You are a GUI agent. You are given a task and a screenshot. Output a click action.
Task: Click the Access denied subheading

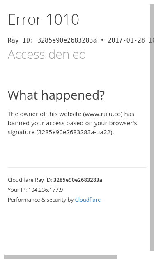(x=47, y=54)
